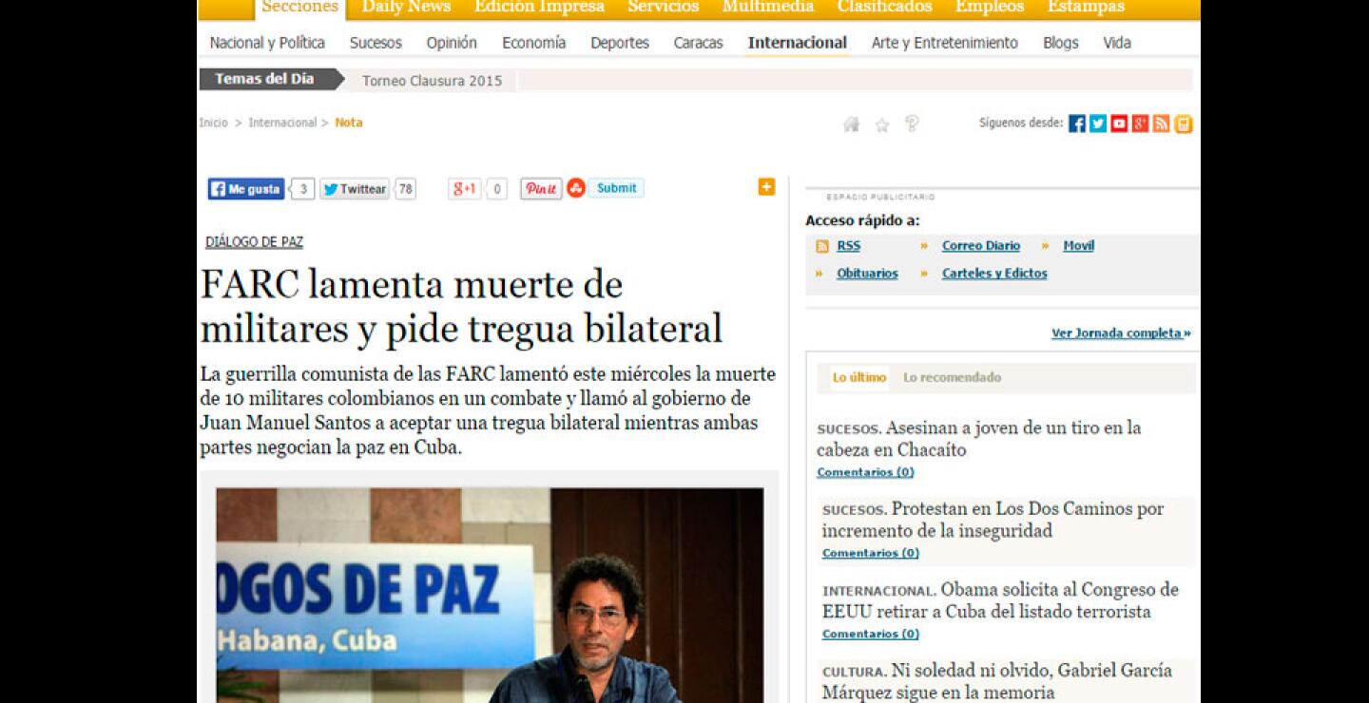Click the StumbleUpon round icon
The height and width of the screenshot is (703, 1369).
pyautogui.click(x=576, y=188)
